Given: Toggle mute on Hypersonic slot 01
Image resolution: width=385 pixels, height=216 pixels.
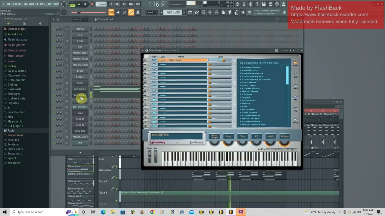Looking at the screenshot, I should click(154, 60).
